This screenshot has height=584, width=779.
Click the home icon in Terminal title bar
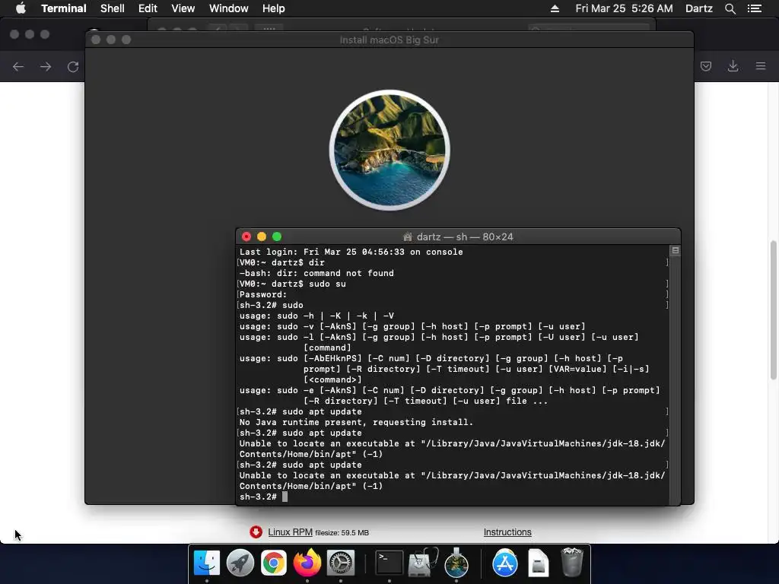[408, 237]
